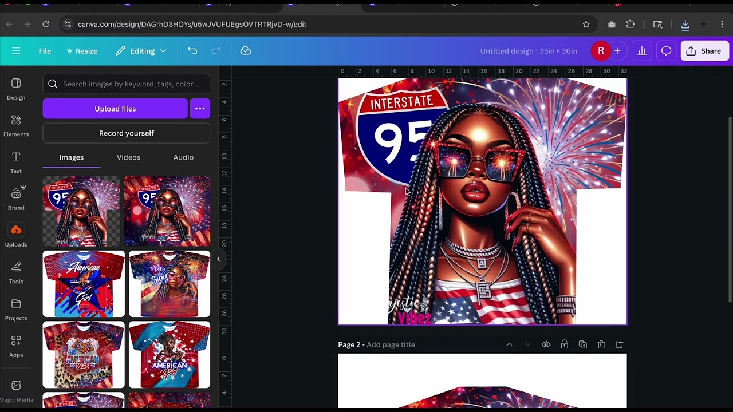Edit the Add page title field
The width and height of the screenshot is (733, 412).
391,344
